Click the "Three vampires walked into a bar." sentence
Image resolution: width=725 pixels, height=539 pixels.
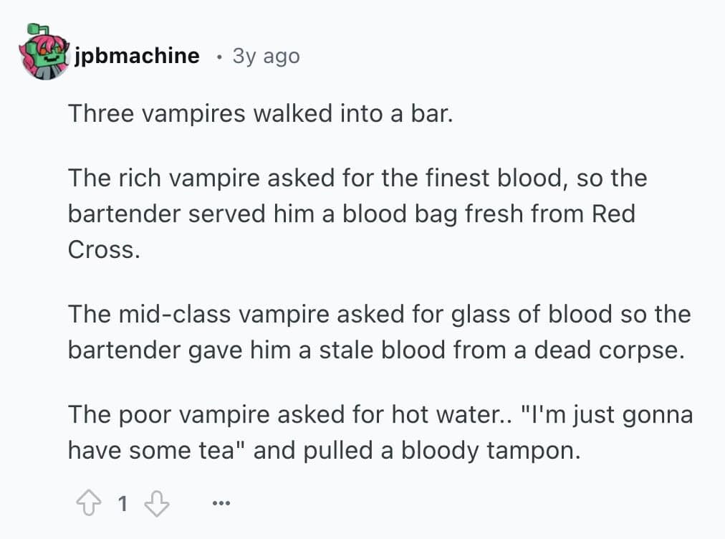pyautogui.click(x=261, y=114)
